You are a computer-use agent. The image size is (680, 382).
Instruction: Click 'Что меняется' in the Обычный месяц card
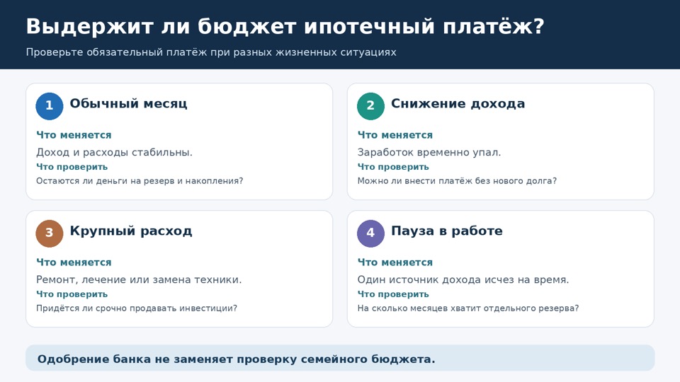pos(74,135)
